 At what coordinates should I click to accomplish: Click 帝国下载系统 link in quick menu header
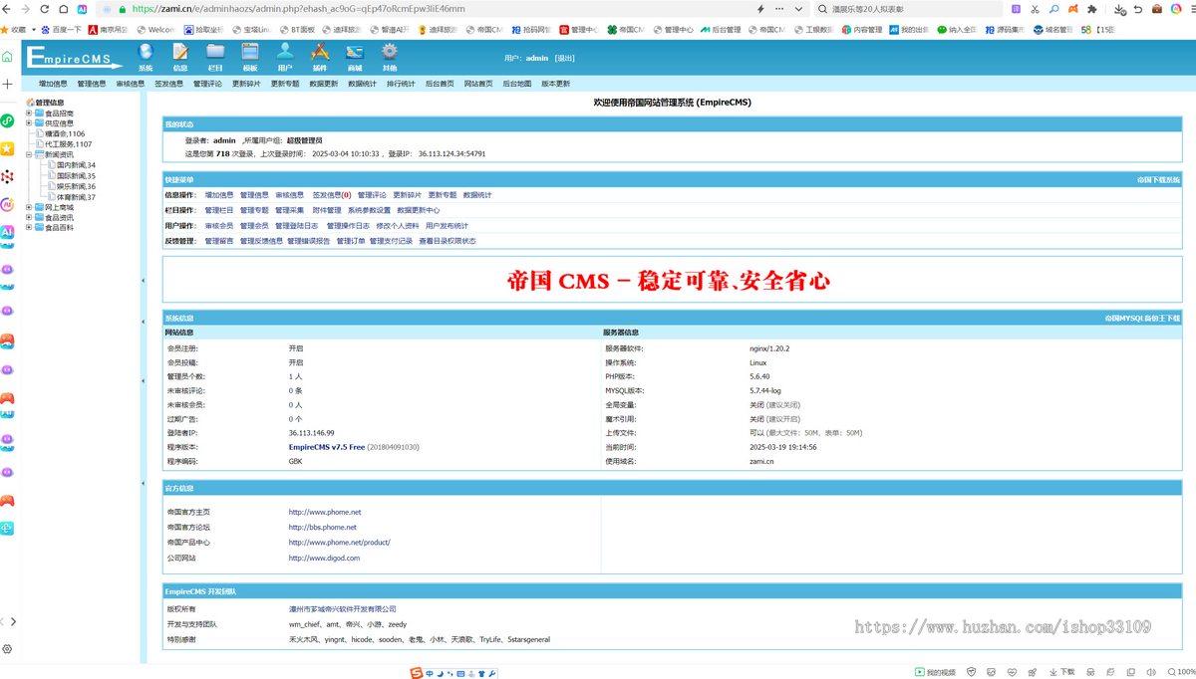pos(1158,180)
